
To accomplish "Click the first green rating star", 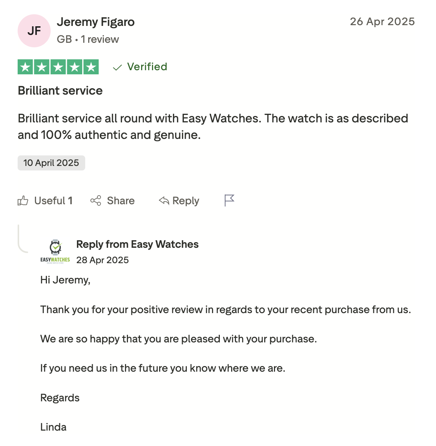I will point(26,67).
